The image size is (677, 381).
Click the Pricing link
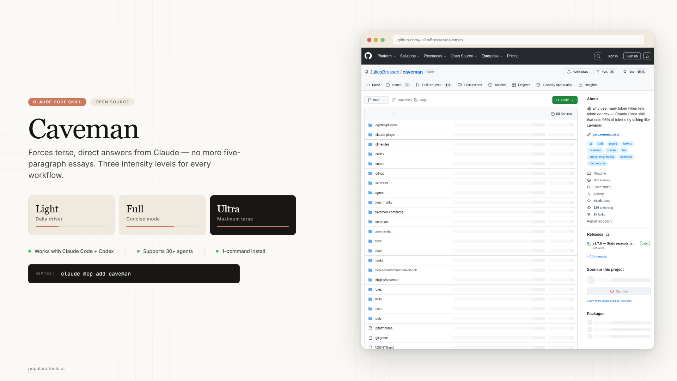coord(513,56)
